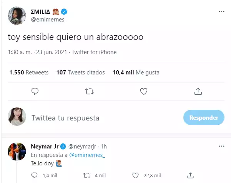The height and width of the screenshot is (183, 231).
Task: Like Neymar Jr's reply with the heart
Action: click(x=135, y=175)
